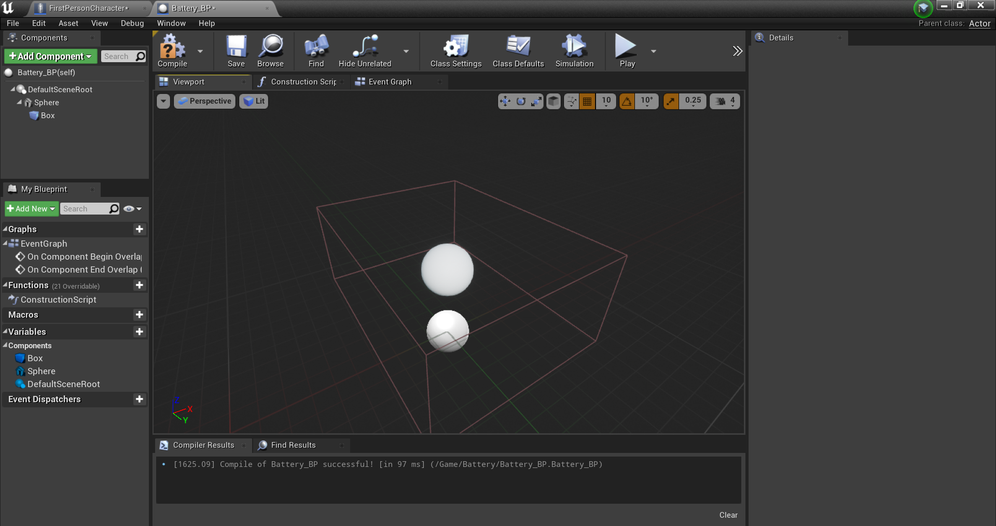Open the Perspective view mode dropdown
This screenshot has height=526, width=996.
coord(205,101)
